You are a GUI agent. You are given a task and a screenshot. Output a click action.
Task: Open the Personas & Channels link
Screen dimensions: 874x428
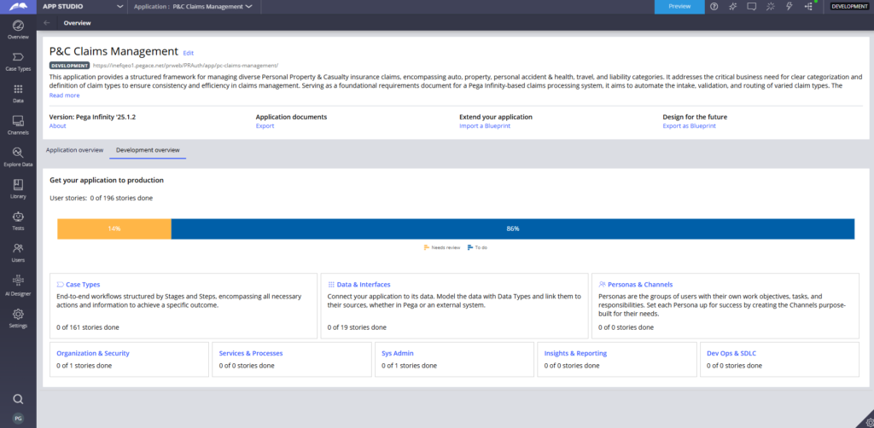click(x=640, y=285)
